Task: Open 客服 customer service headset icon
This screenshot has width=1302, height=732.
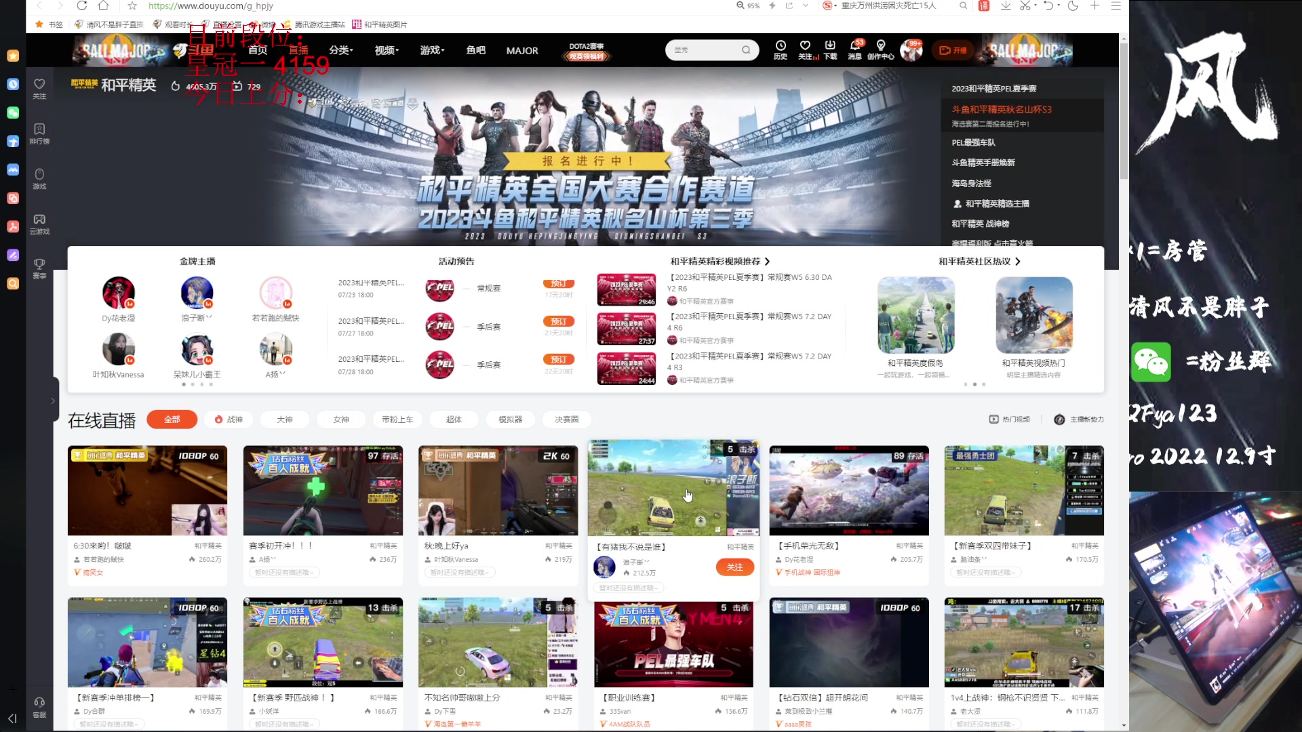Action: click(x=39, y=707)
